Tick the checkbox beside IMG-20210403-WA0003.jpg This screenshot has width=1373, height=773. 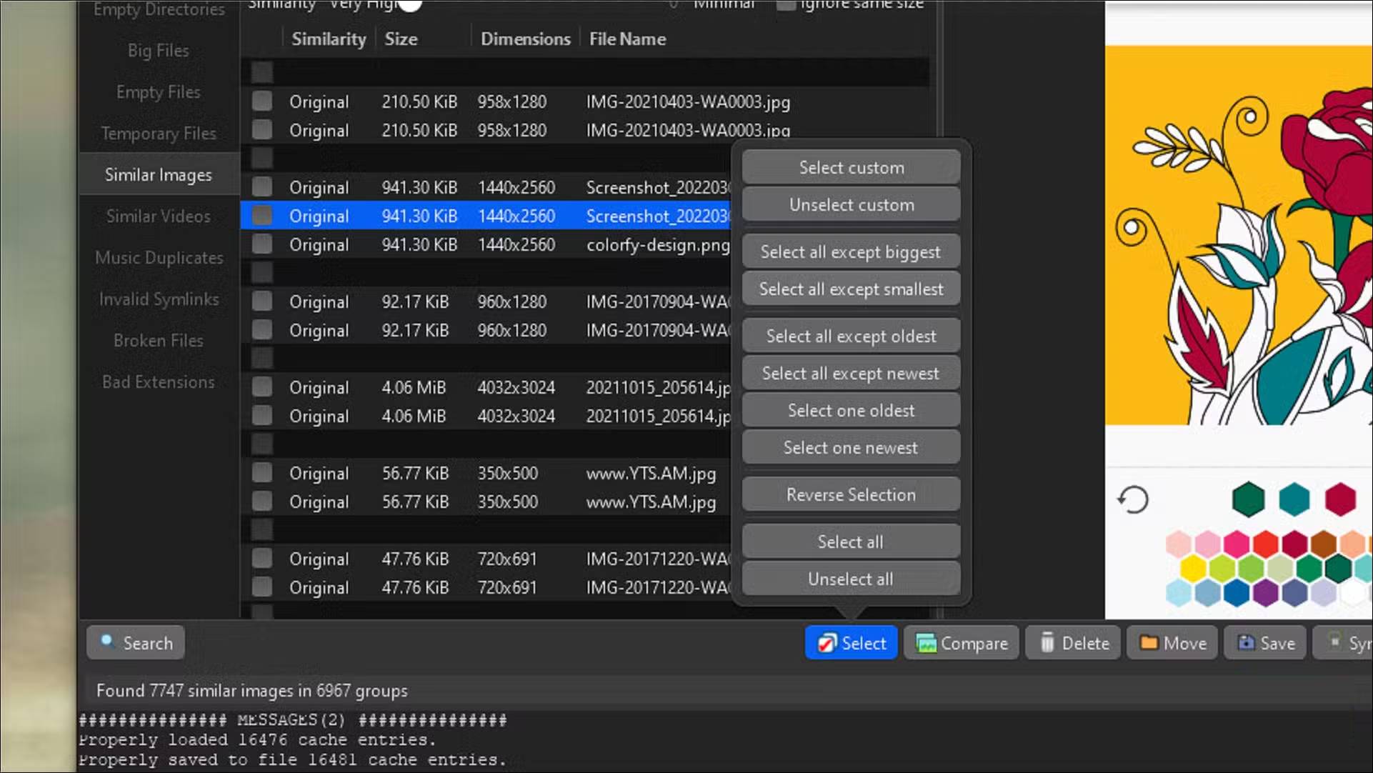tap(261, 101)
